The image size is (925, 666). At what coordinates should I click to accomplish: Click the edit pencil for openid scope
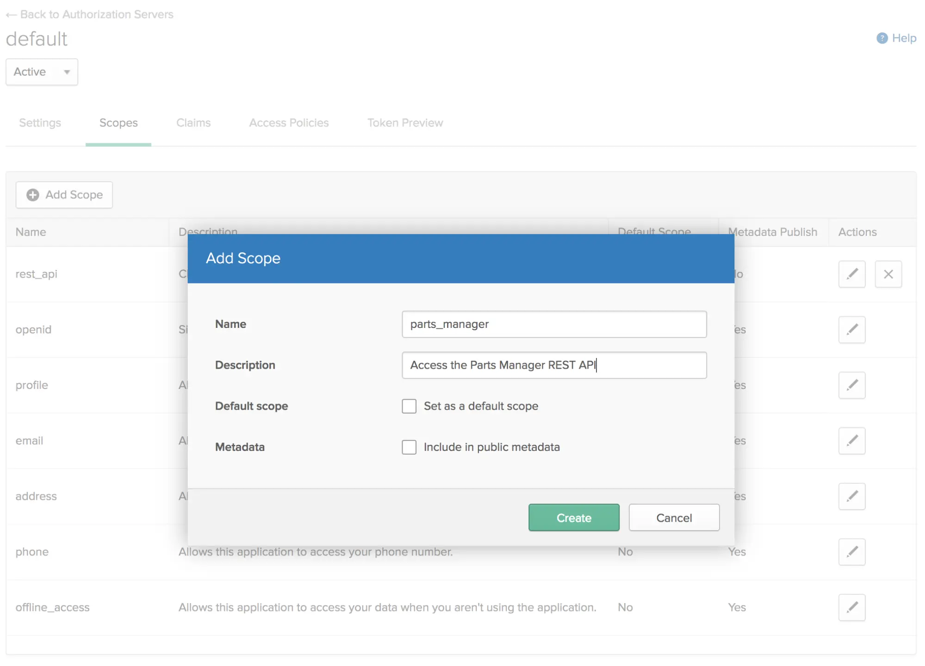pos(851,330)
